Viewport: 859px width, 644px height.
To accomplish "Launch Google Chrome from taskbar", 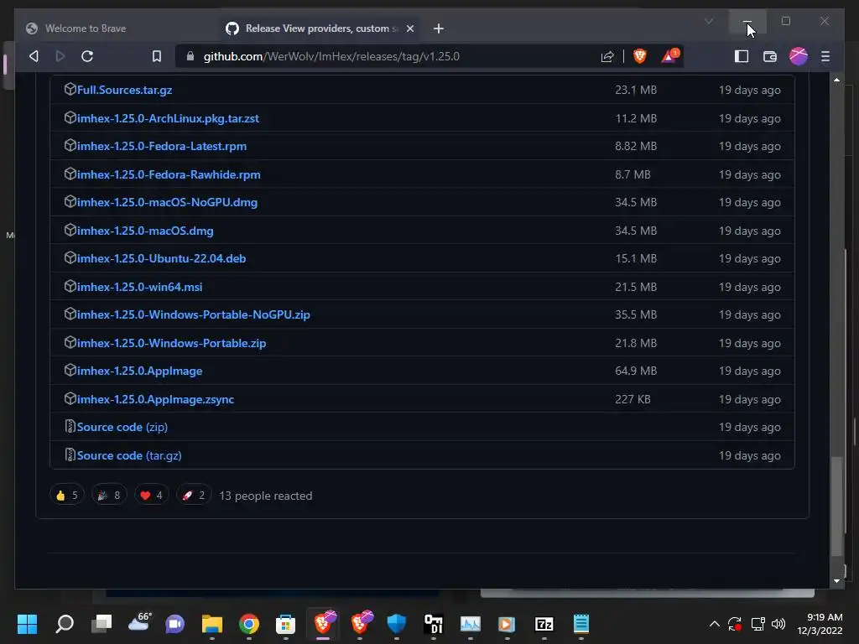I will 248,624.
